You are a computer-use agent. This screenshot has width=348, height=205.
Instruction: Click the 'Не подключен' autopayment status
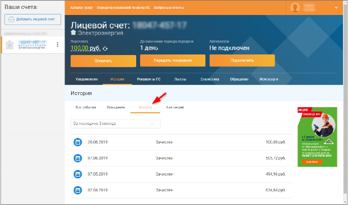point(229,48)
